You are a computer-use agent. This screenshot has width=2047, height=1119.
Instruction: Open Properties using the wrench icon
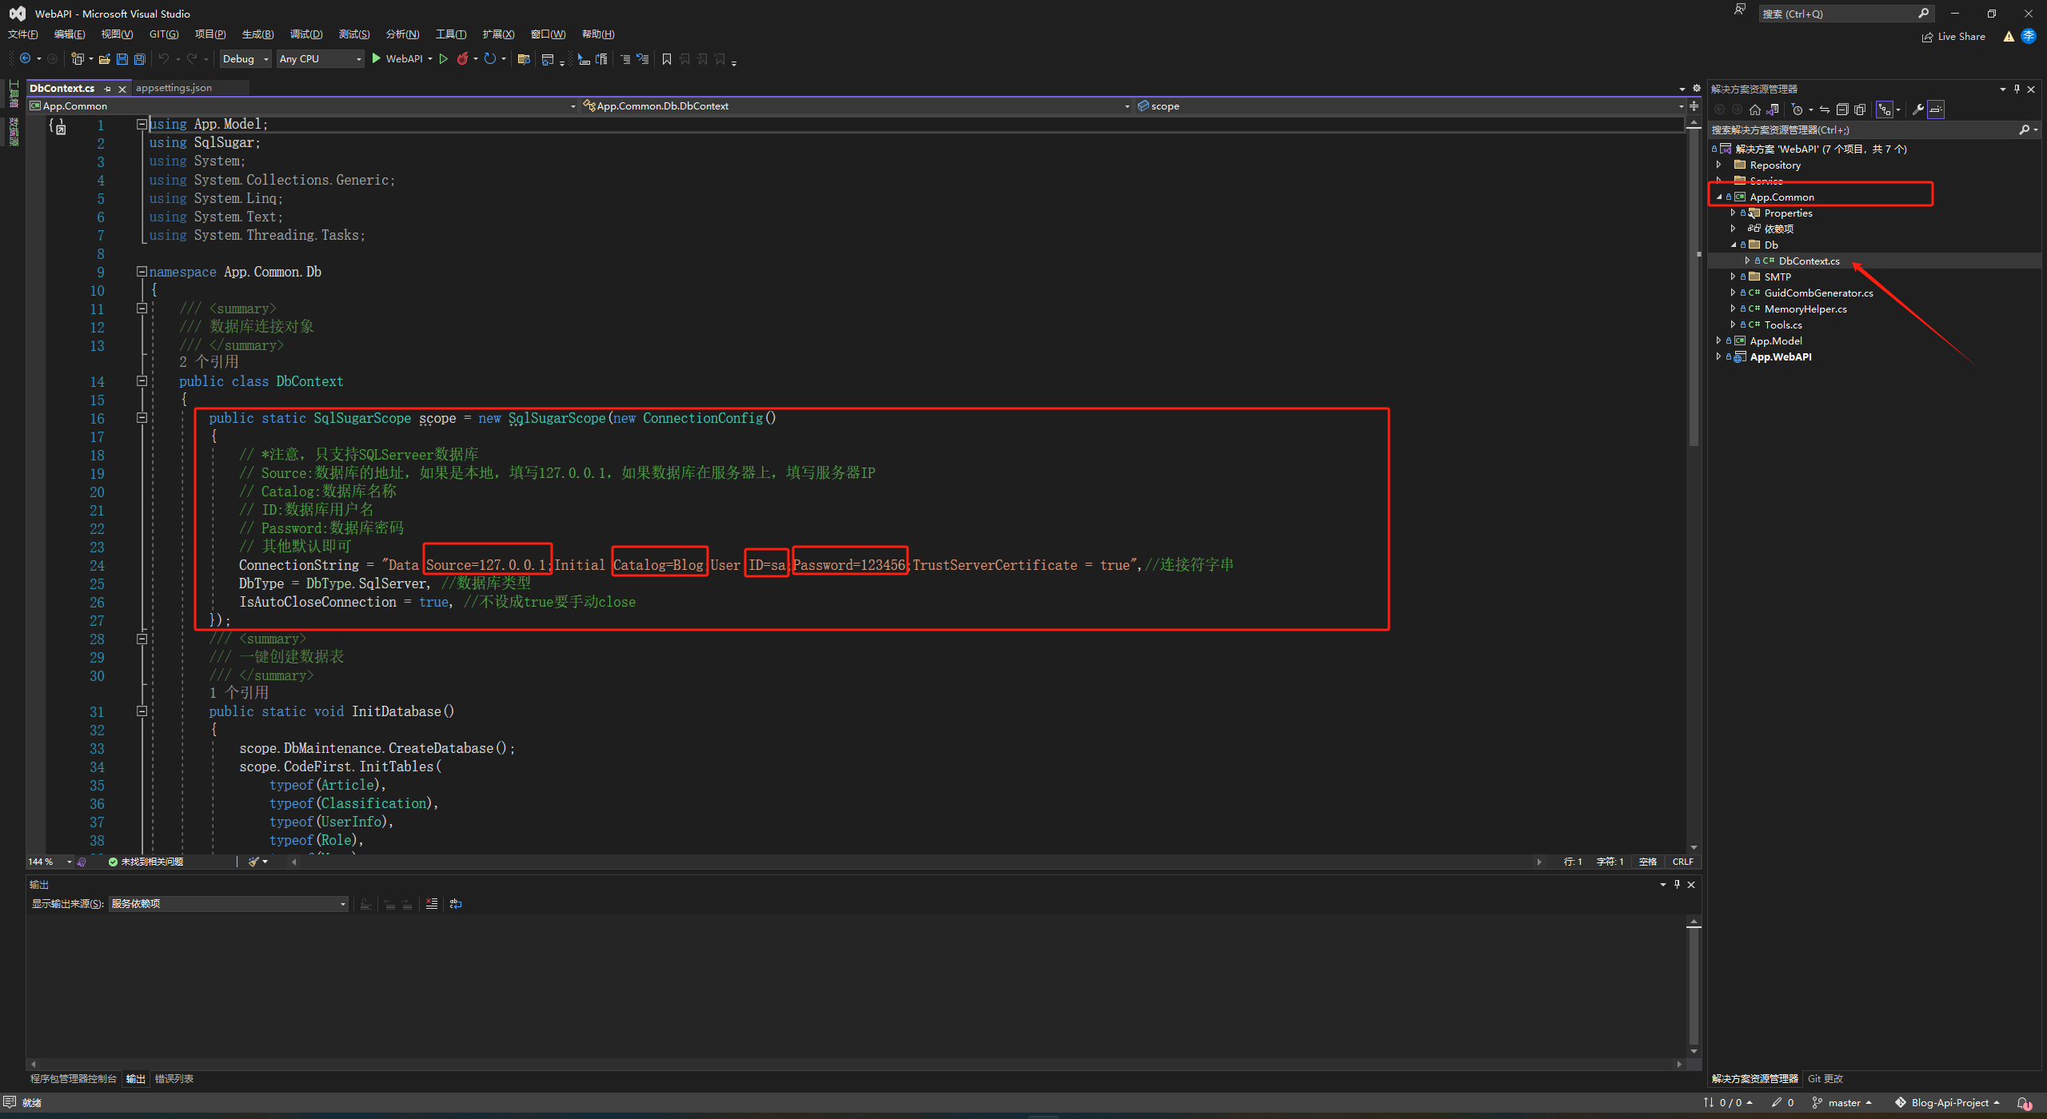point(1917,110)
